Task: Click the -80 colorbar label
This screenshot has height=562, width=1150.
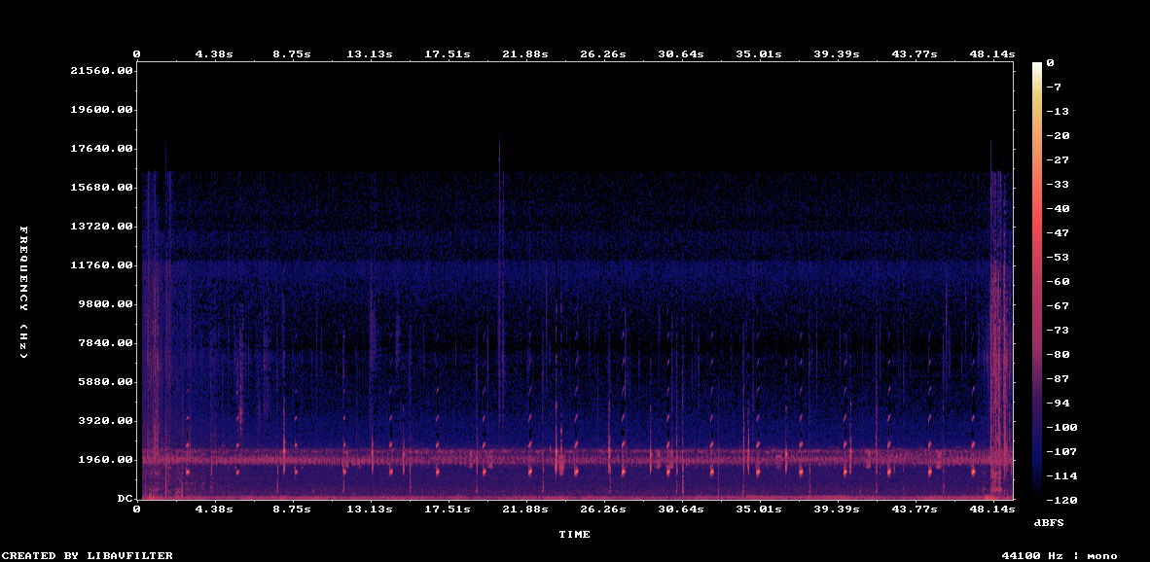Action: (x=1057, y=354)
